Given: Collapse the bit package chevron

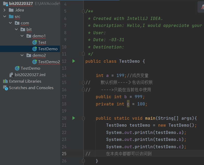Looking at the screenshot, I should [x=16, y=30].
